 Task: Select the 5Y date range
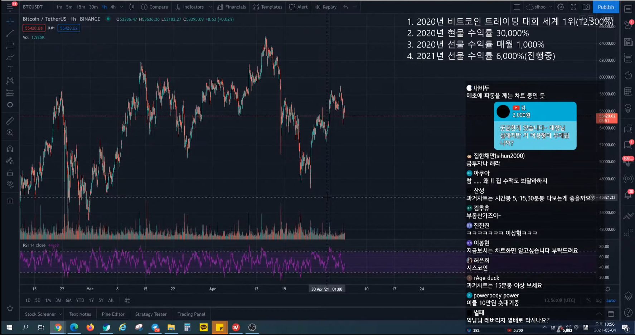(x=101, y=300)
